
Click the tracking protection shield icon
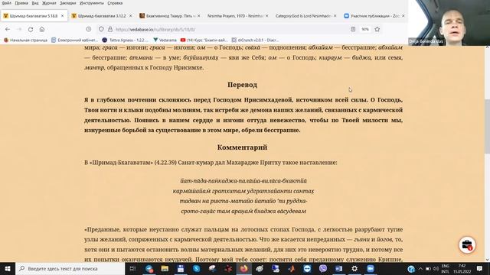point(101,29)
